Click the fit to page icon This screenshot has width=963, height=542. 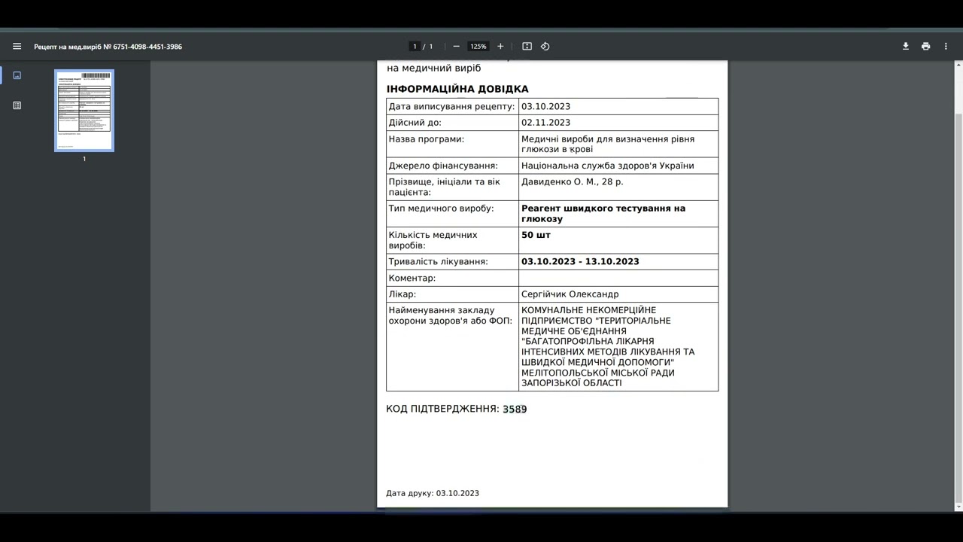tap(527, 46)
